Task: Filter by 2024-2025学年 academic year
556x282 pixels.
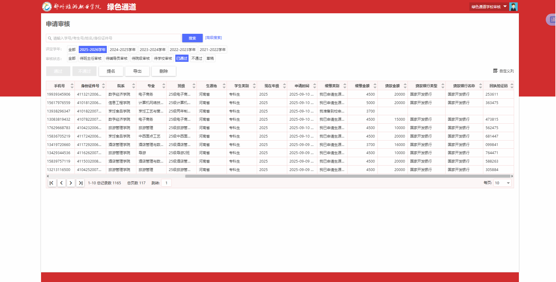Action: 123,50
